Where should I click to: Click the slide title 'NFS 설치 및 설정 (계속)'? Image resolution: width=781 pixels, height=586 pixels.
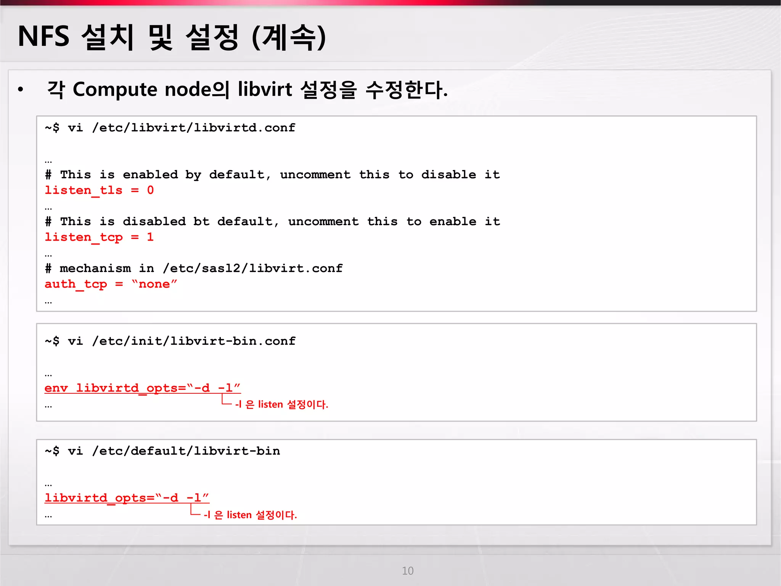tap(172, 37)
